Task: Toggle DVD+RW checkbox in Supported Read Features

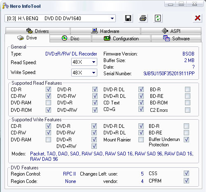Action: [x=95, y=110]
